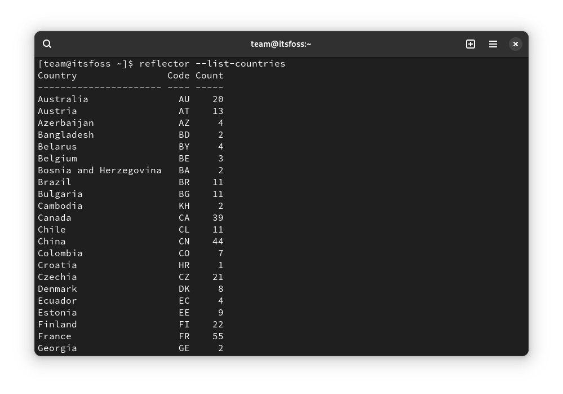Select the Denmark country name

pyautogui.click(x=57, y=289)
